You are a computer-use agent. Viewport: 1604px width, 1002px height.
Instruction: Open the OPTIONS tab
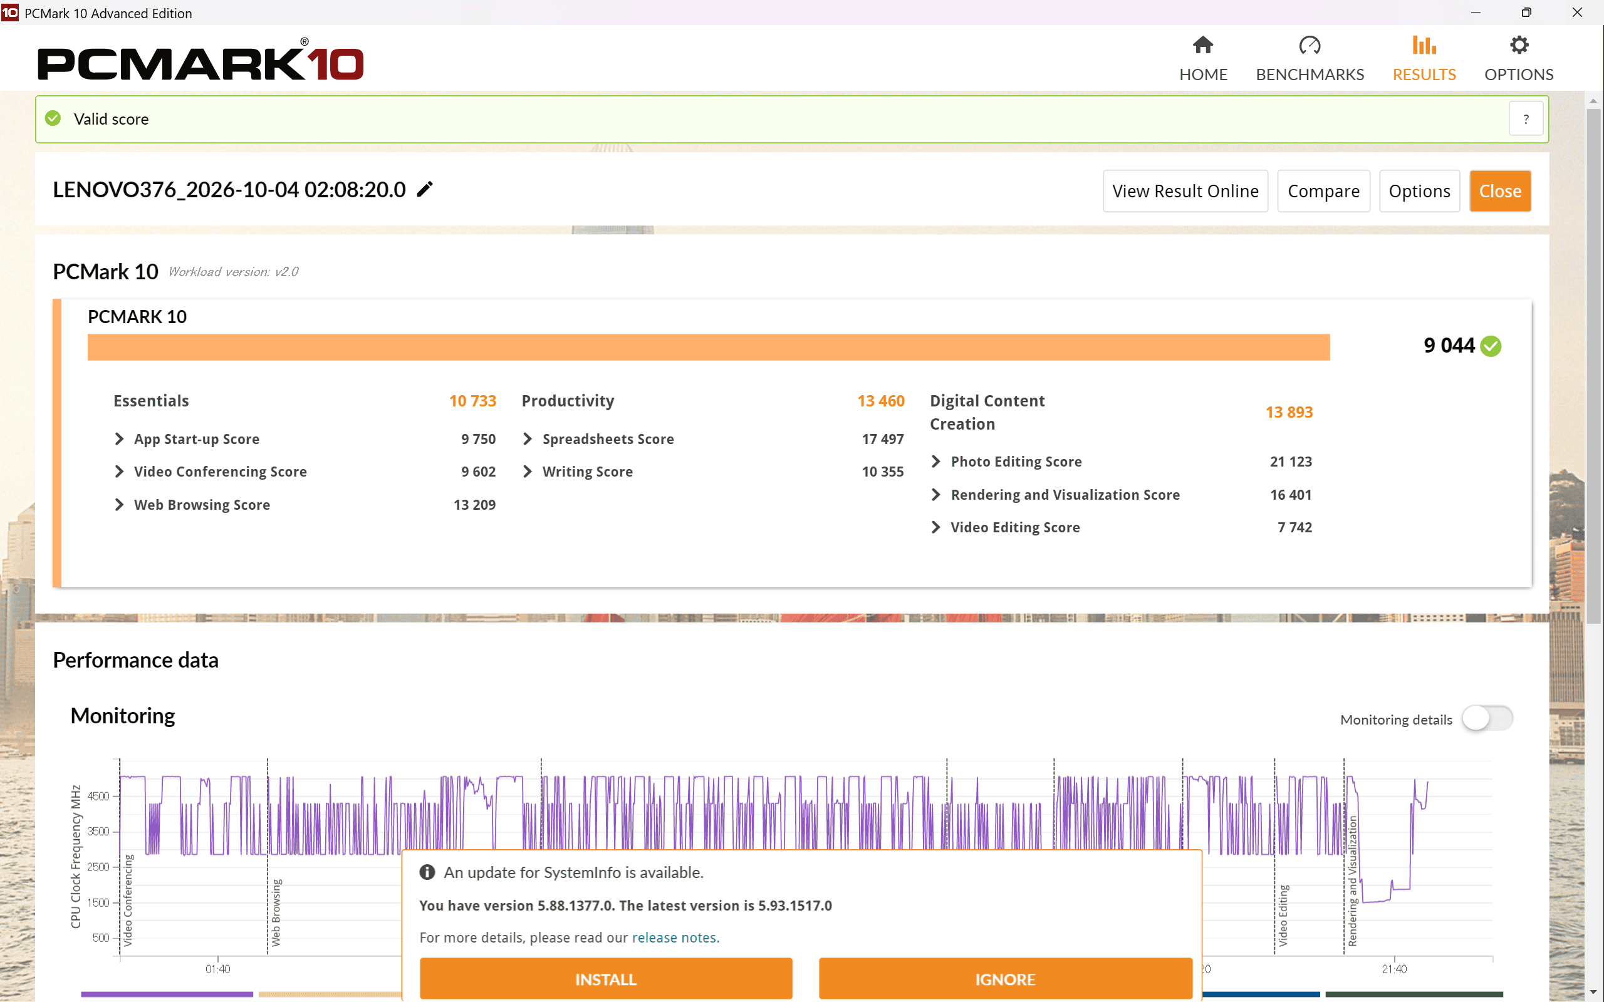pos(1519,58)
